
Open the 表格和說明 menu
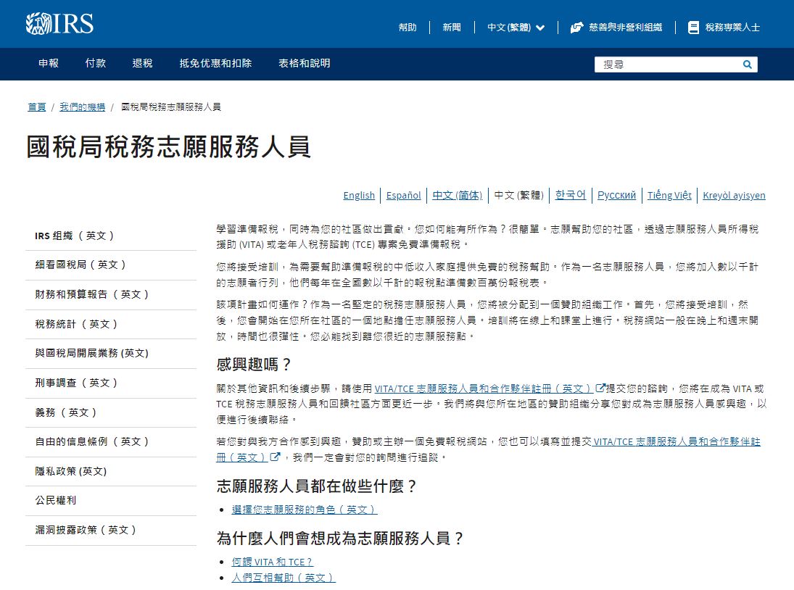point(305,63)
